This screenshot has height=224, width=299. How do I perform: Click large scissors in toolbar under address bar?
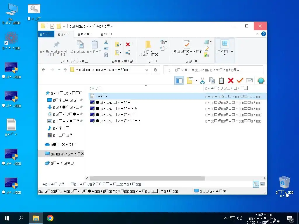pos(203,80)
